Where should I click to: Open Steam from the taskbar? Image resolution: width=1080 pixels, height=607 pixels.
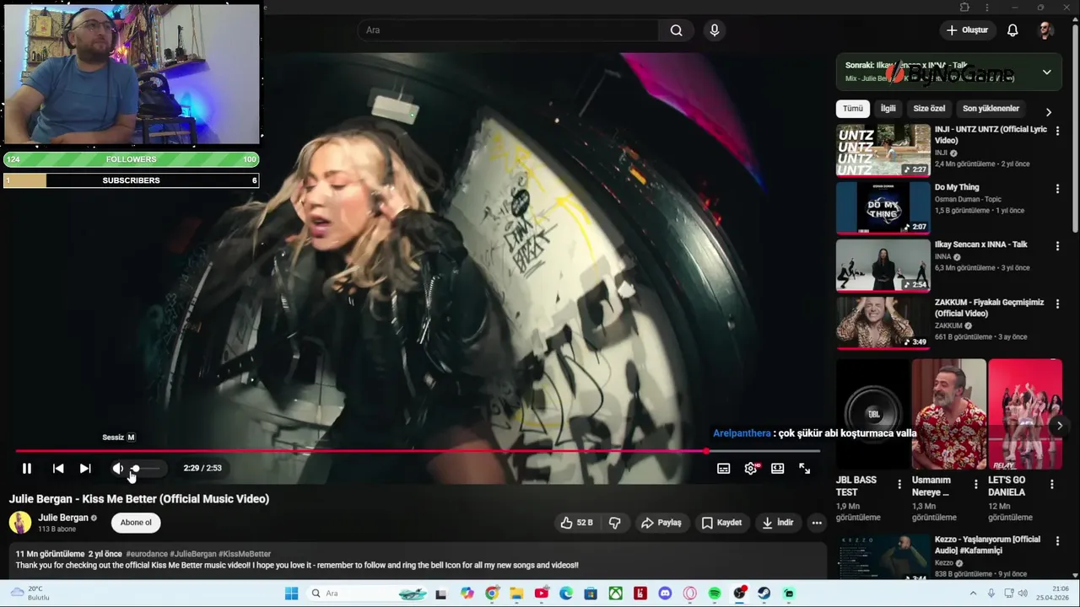point(764,594)
